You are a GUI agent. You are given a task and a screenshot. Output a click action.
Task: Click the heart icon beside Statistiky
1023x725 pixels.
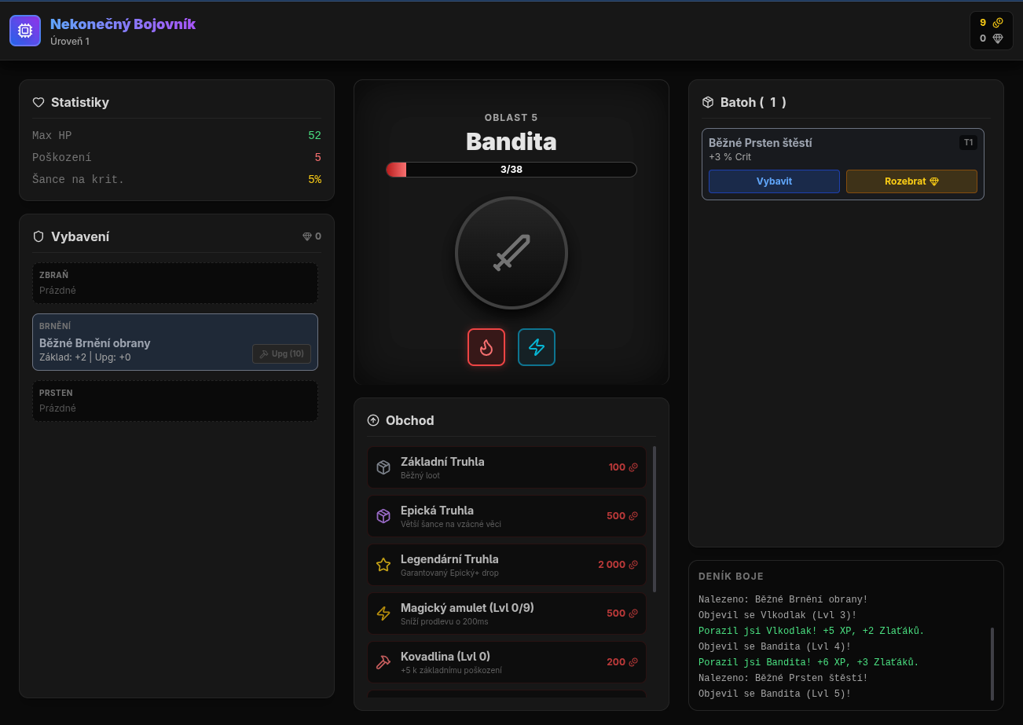click(38, 102)
